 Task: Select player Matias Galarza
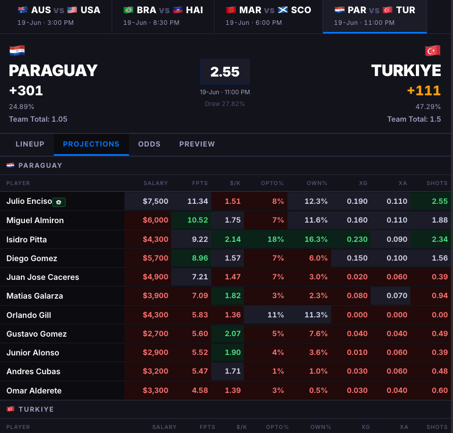point(35,296)
